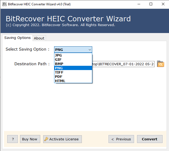Select GIF as the saving format
Viewport: 169px width, 151px height.
coord(73,60)
